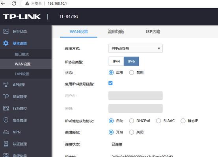This screenshot has height=157, width=218.
Task: Click the 不安全 security label
Action: point(36,4)
